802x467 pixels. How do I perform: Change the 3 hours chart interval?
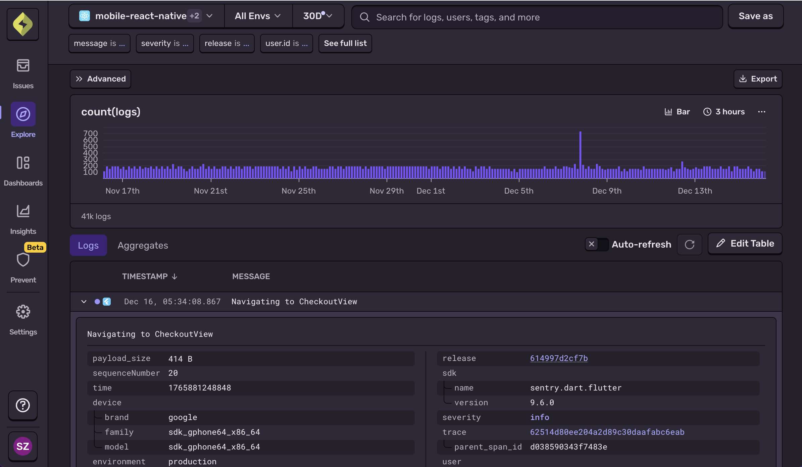click(x=723, y=111)
